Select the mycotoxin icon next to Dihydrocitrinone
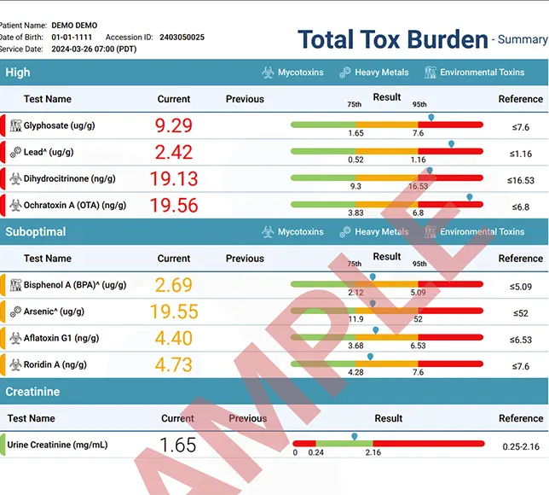Viewport: 549px width, 495px height. point(15,179)
